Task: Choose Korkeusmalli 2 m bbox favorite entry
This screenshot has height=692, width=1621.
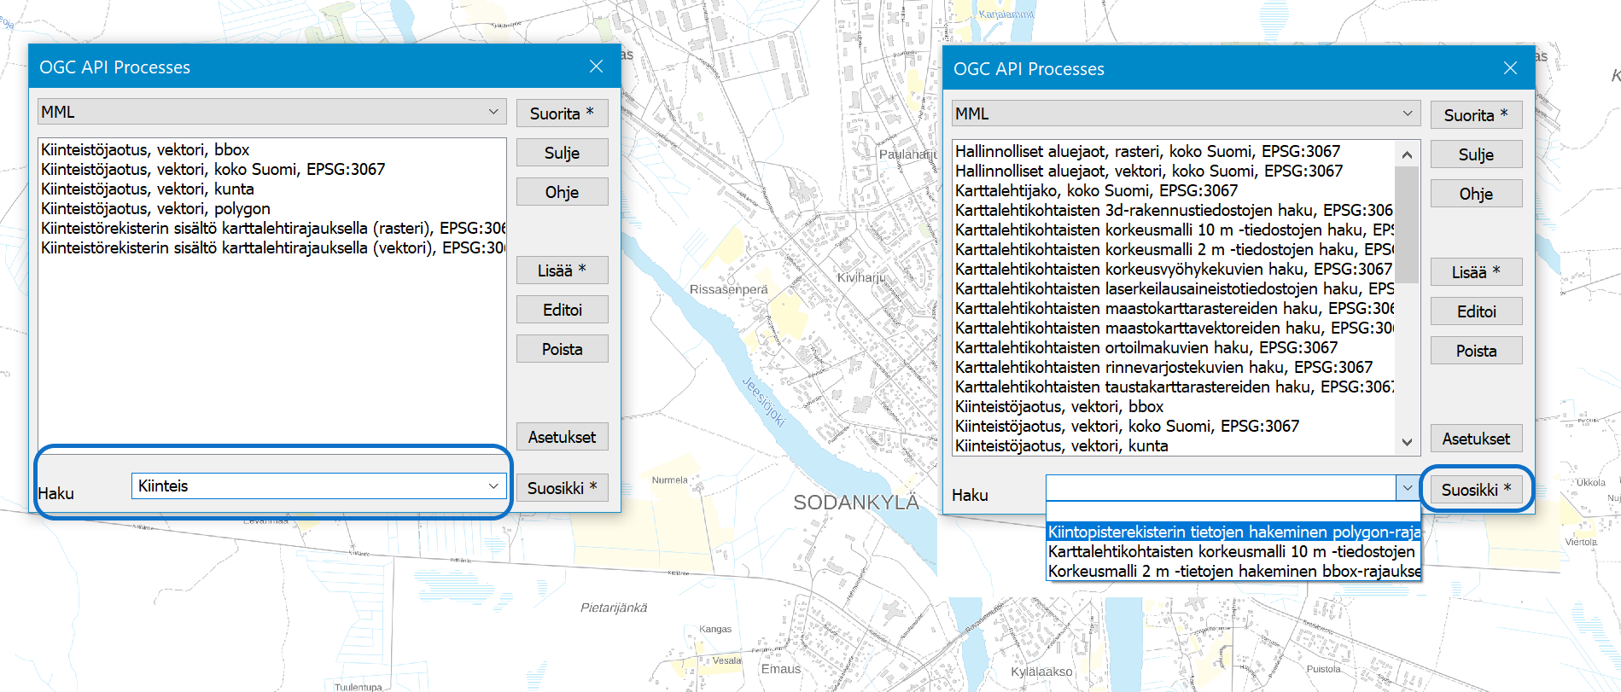Action: [1233, 571]
